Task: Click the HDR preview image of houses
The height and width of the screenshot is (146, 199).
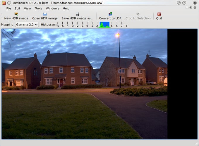Action: point(84,84)
